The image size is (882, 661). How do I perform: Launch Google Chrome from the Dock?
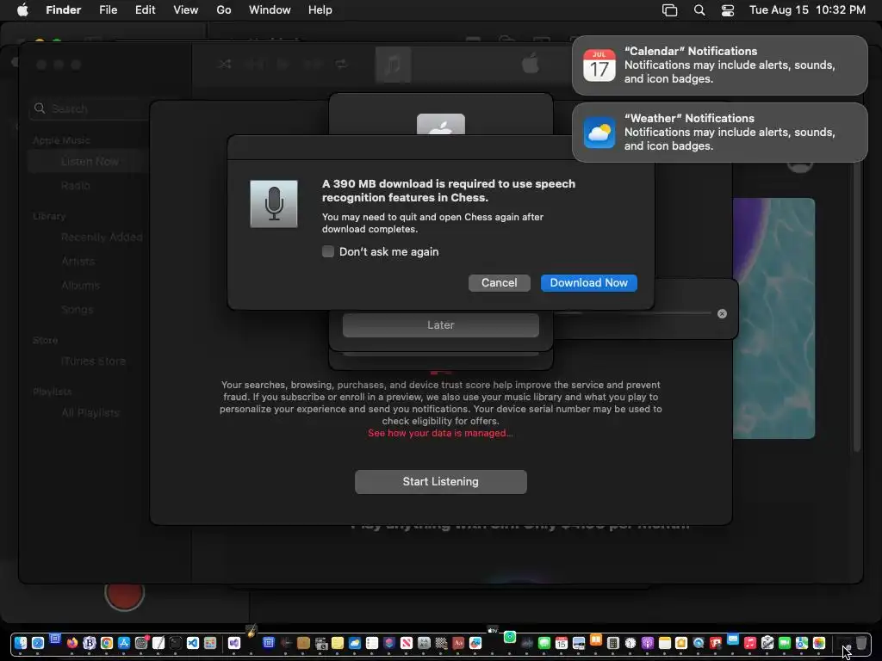point(106,643)
